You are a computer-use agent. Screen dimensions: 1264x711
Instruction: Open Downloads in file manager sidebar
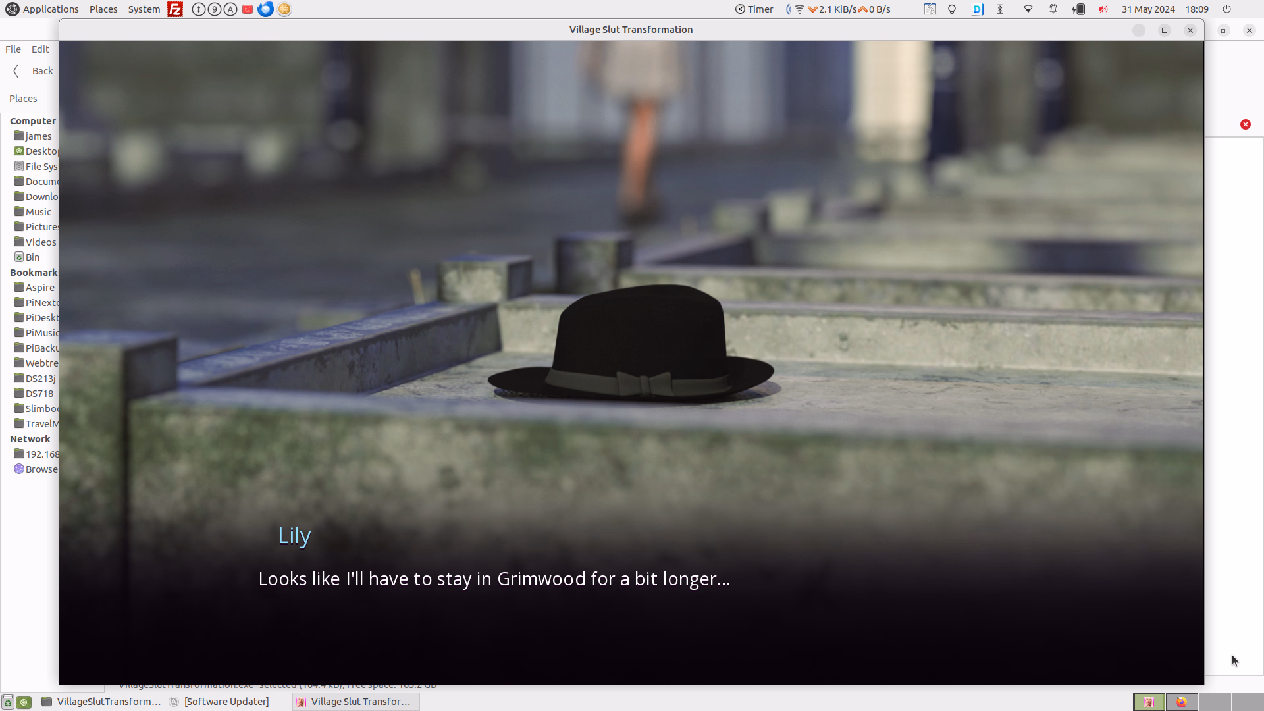(x=36, y=197)
